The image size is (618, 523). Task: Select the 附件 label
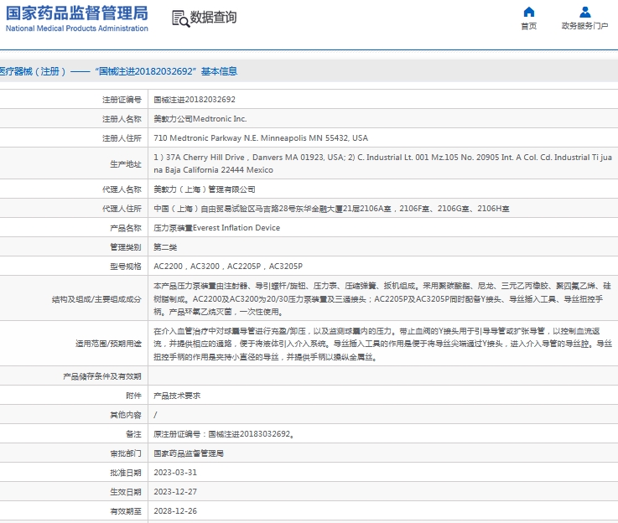133,396
